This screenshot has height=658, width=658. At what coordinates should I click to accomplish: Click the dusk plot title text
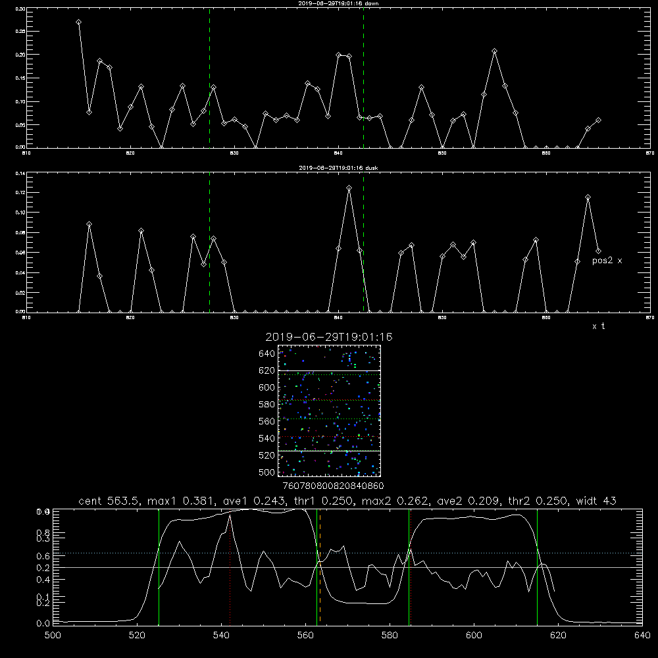coord(338,168)
